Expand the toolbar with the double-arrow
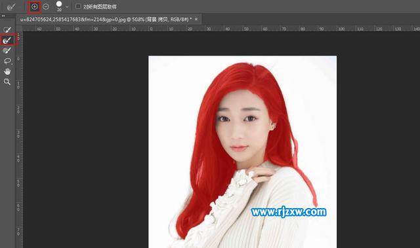The height and width of the screenshot is (248, 420). pyautogui.click(x=3, y=16)
